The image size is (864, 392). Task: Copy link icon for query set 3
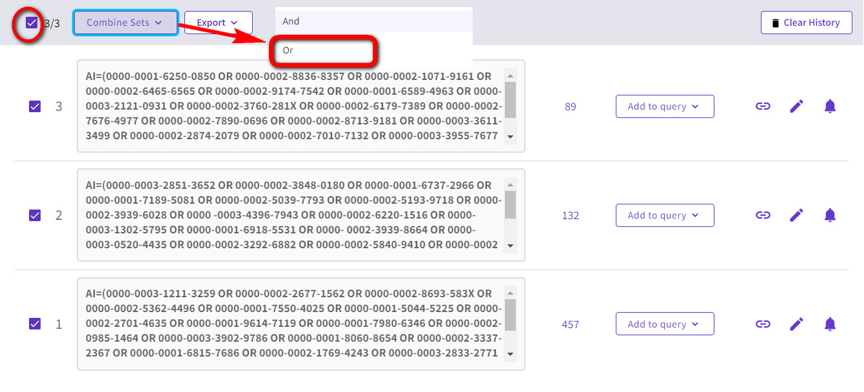pos(763,106)
